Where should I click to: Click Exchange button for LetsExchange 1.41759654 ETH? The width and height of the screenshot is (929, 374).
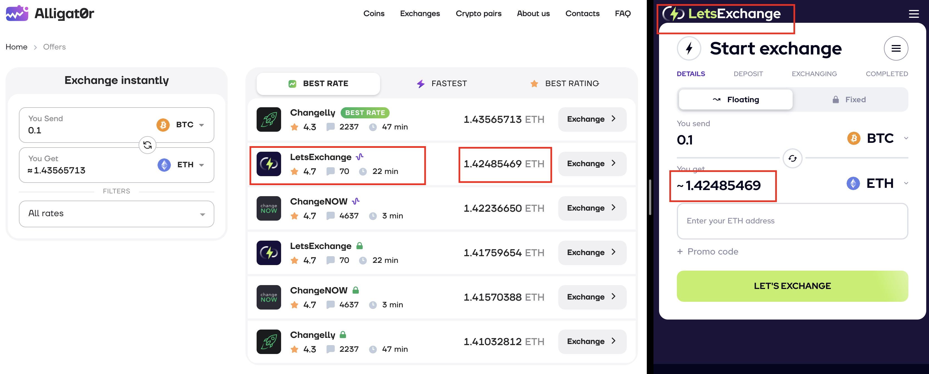click(592, 253)
